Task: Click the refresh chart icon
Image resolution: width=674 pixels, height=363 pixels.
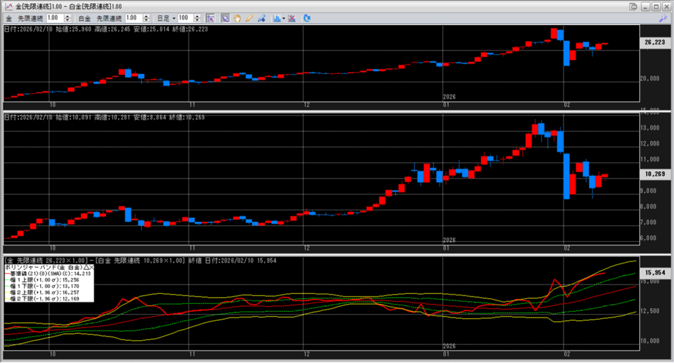Action: pos(307,18)
